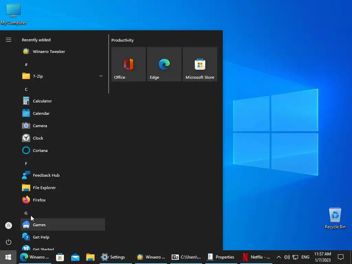This screenshot has width=352, height=264.
Task: Jump to the # letter header
Action: pyautogui.click(x=26, y=65)
